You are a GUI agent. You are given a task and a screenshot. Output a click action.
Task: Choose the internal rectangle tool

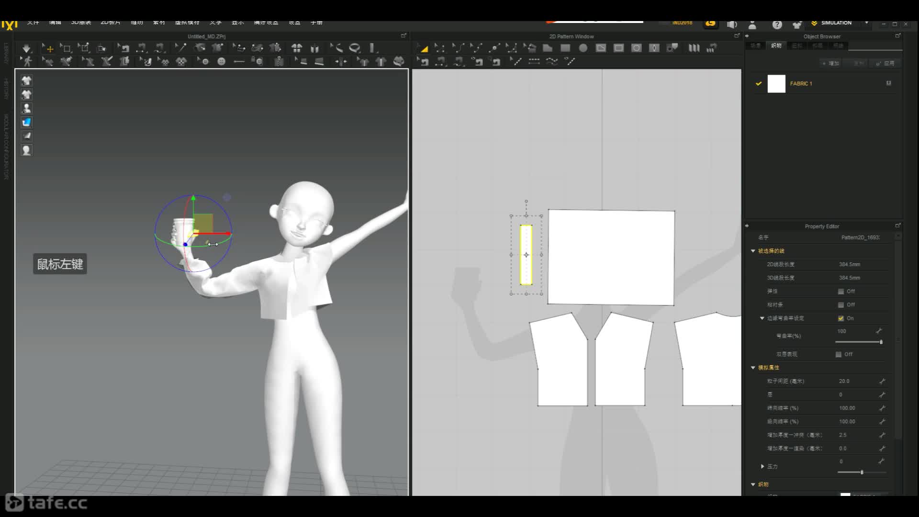(x=618, y=48)
